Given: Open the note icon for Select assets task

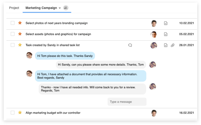Looking at the screenshot, I should [166, 34].
